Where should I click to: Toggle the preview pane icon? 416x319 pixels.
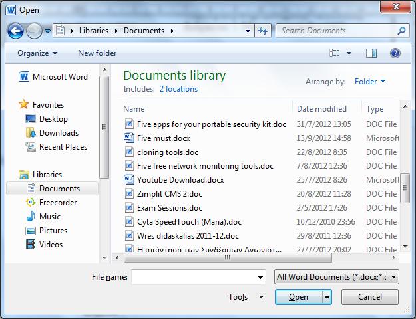point(371,53)
